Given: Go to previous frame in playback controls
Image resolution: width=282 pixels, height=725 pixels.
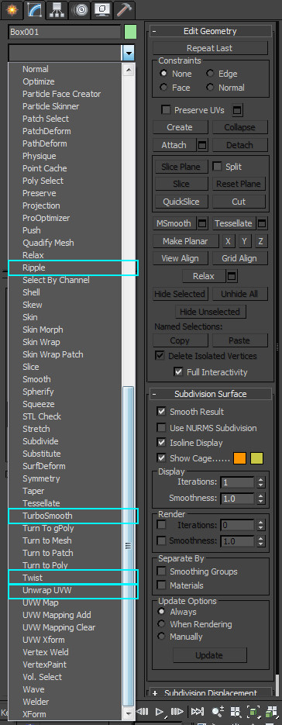Looking at the screenshot, I should tap(142, 711).
